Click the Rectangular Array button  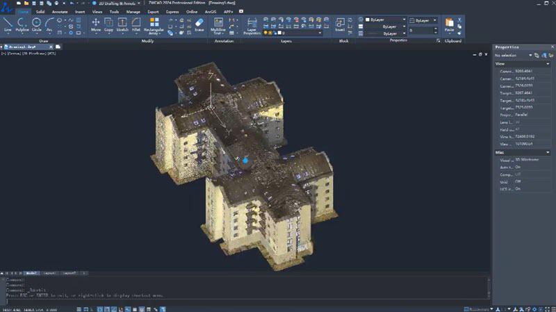click(x=154, y=26)
